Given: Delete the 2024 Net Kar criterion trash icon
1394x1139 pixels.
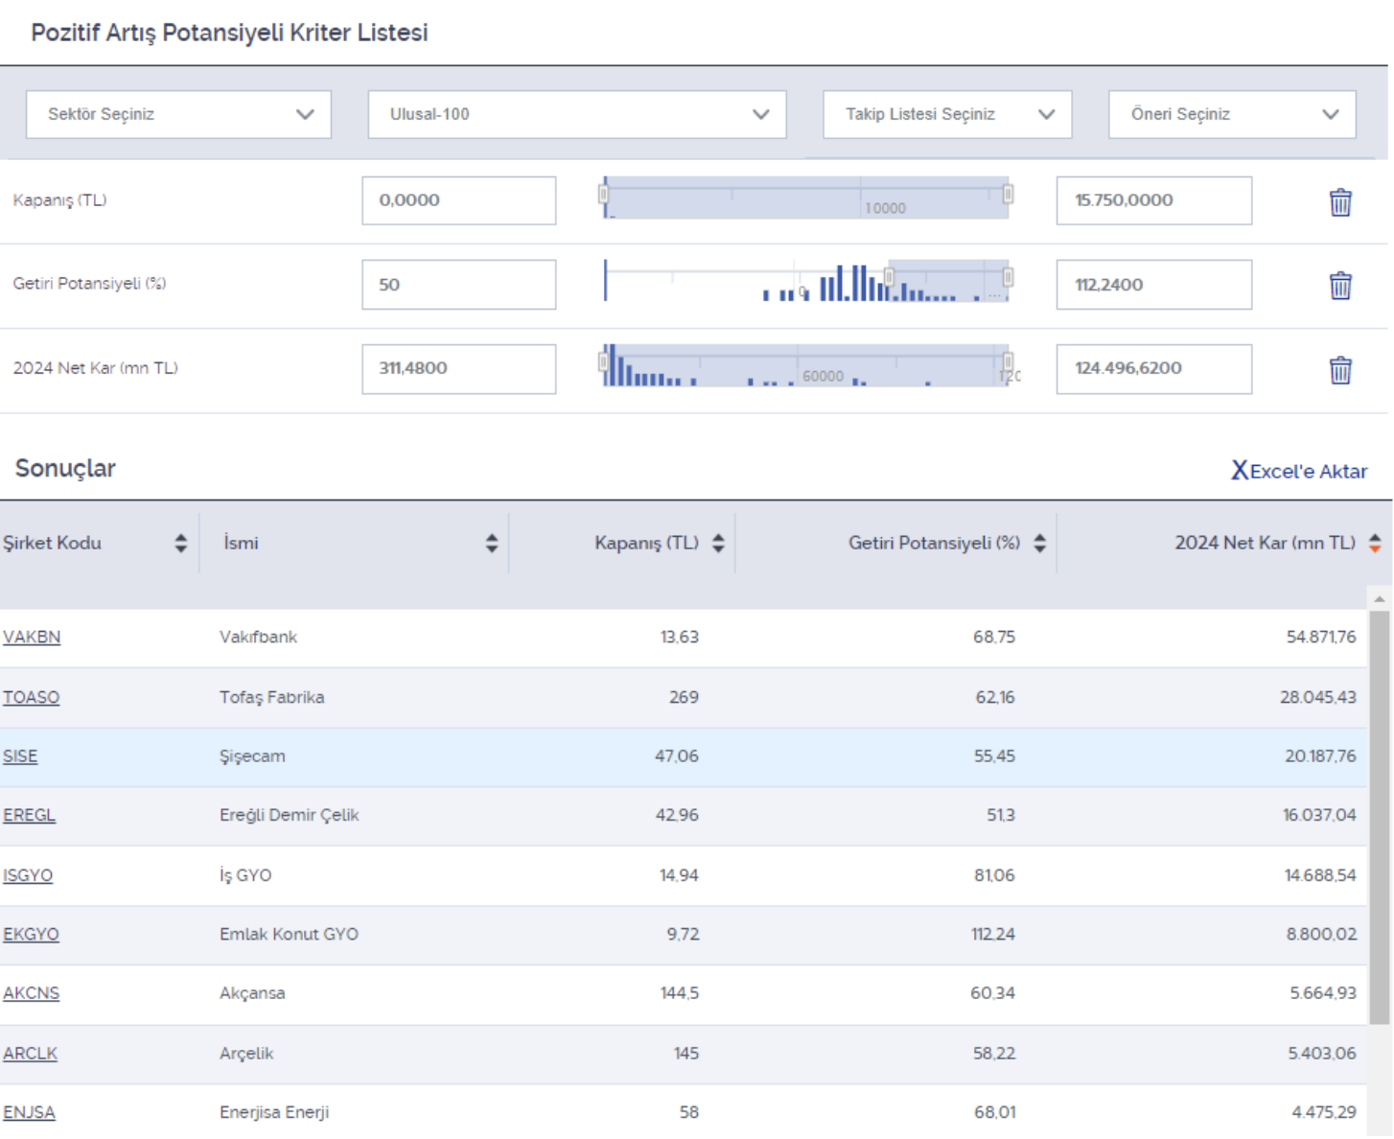Looking at the screenshot, I should (x=1340, y=370).
